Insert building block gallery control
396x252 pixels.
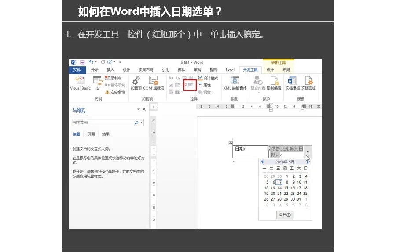(191, 78)
